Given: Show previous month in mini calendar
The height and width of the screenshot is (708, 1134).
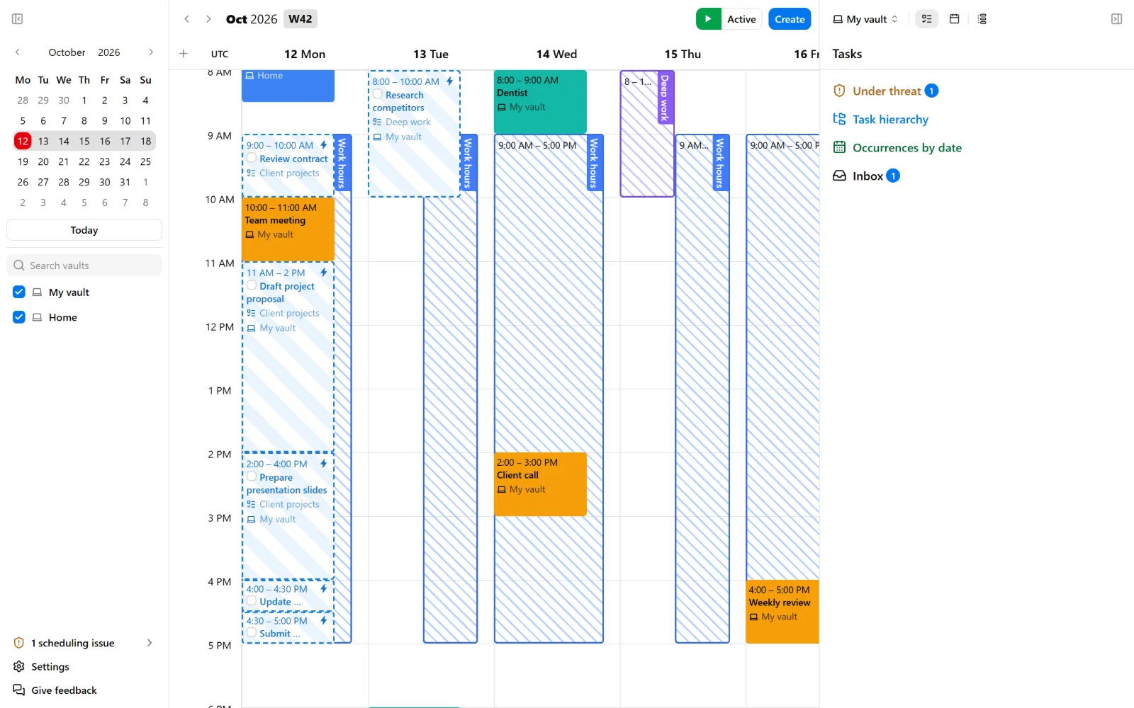Looking at the screenshot, I should tap(18, 52).
